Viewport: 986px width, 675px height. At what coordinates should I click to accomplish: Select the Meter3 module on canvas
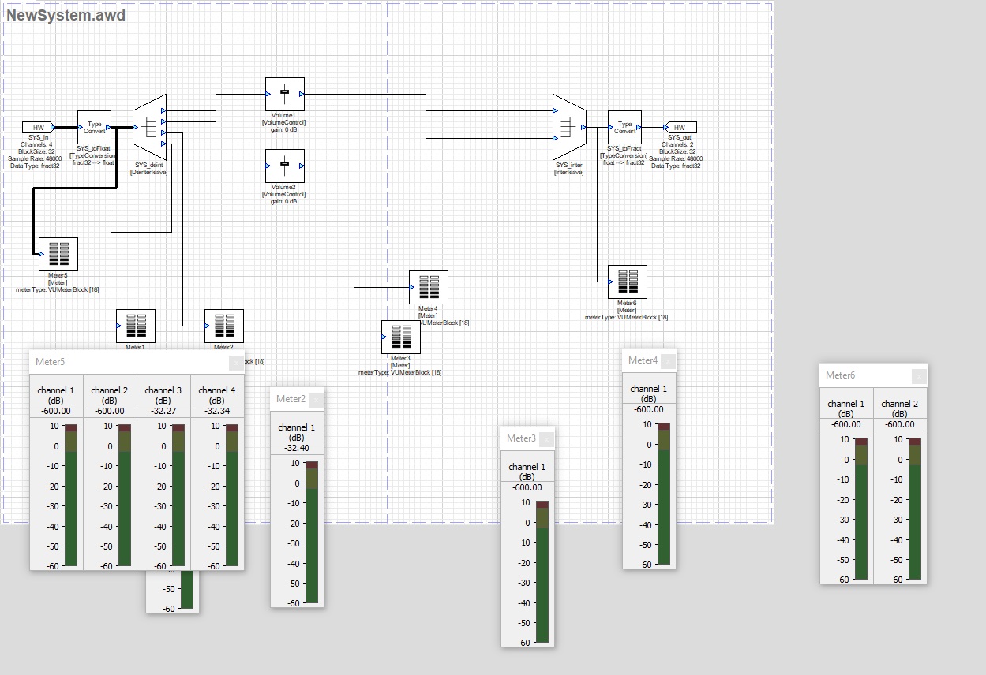(x=401, y=337)
